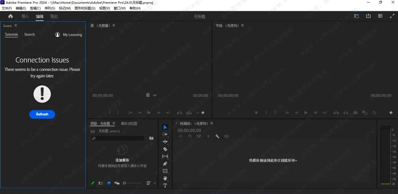The height and width of the screenshot is (194, 398).
Task: Toggle full screen video output icon
Action: pos(392,16)
